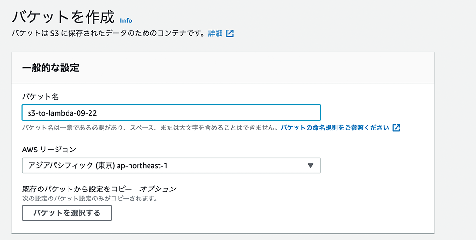The width and height of the screenshot is (476, 240).
Task: Expand the AWS リージョン dropdown
Action: point(171,166)
